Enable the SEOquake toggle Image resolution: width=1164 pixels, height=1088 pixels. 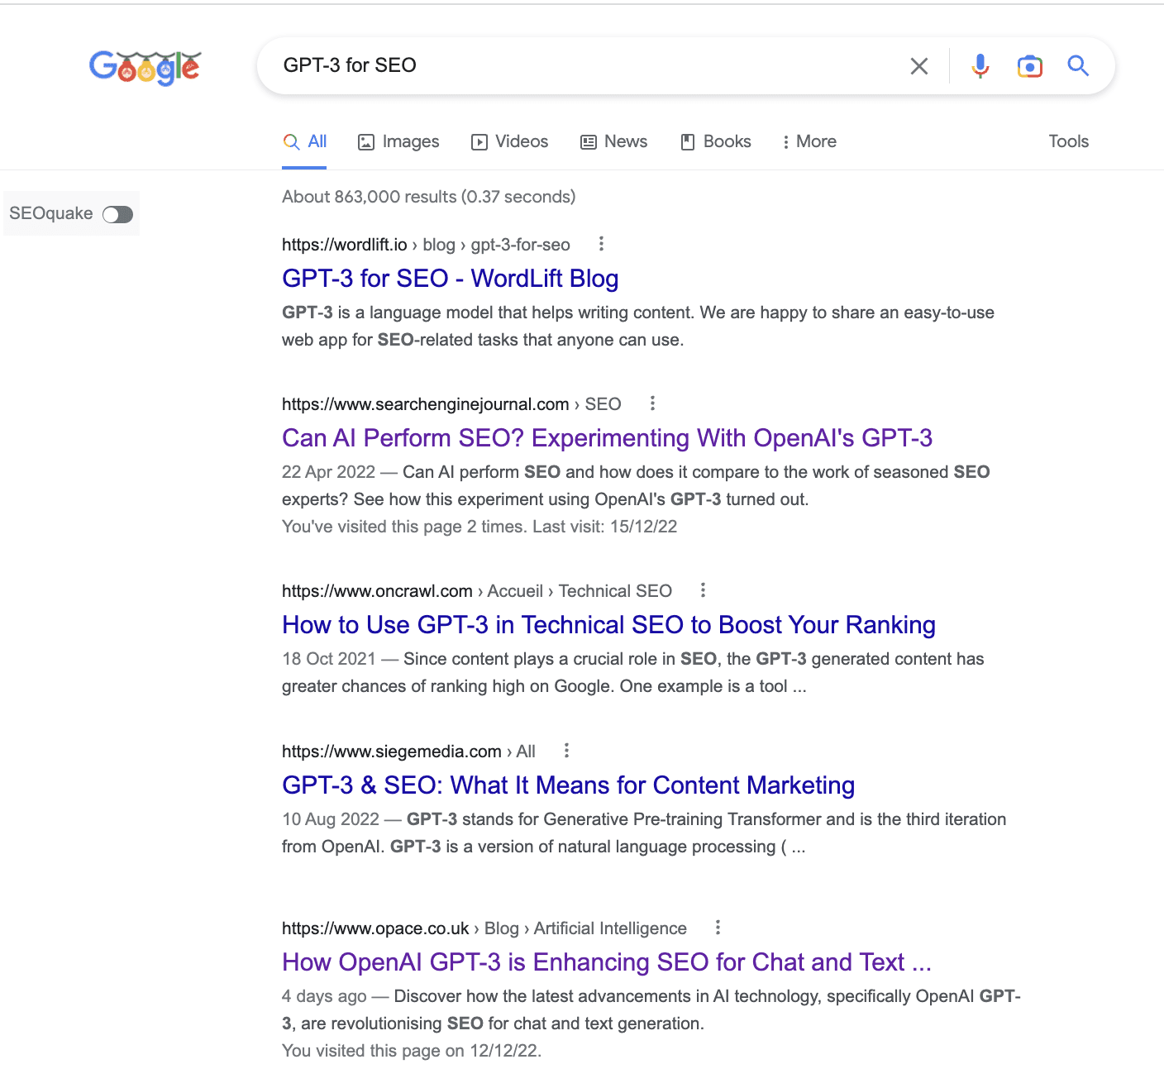point(117,213)
